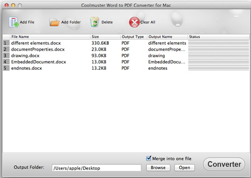Image resolution: width=251 pixels, height=178 pixels.
Task: Click the red Clear All icon
Action: pos(134,22)
